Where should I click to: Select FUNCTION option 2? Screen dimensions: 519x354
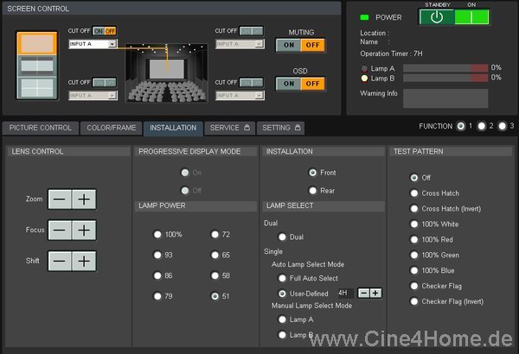tap(481, 126)
